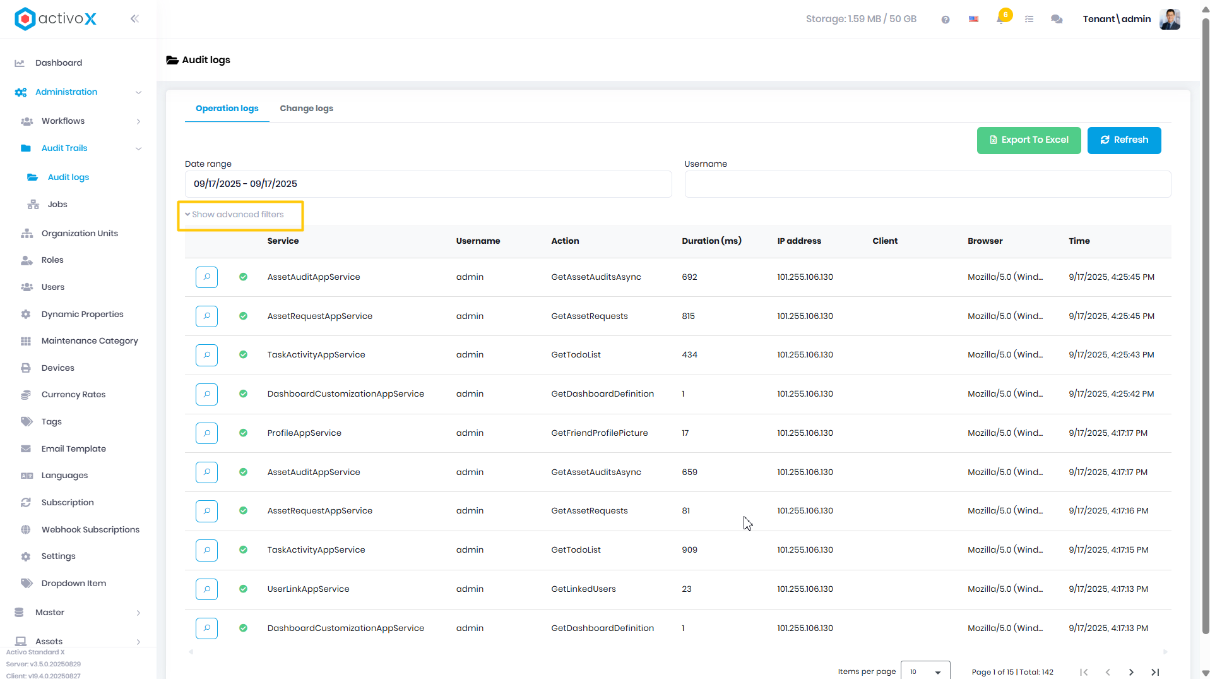Jump to the last page of logs
1210x679 pixels.
1155,672
